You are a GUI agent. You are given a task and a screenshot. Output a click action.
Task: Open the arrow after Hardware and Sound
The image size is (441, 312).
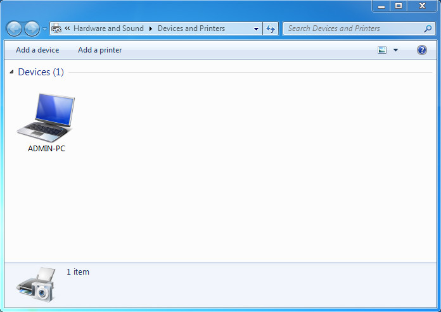pos(151,28)
